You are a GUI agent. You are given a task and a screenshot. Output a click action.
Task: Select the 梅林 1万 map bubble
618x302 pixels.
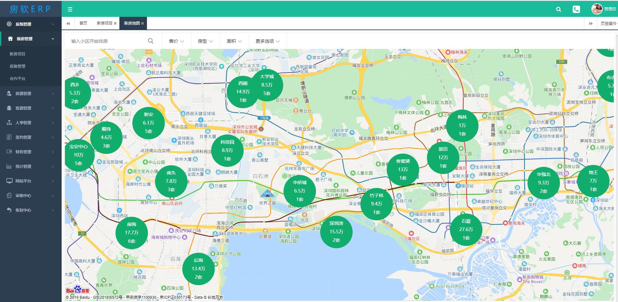462,125
